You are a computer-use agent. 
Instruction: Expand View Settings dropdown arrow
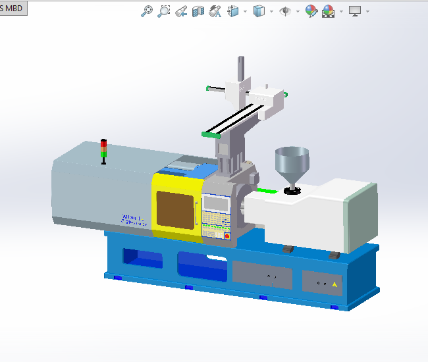367,11
